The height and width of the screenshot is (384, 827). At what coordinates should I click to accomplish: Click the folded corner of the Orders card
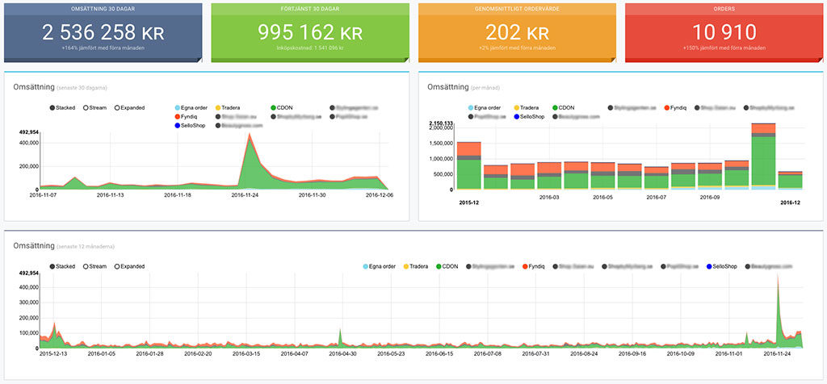821,60
